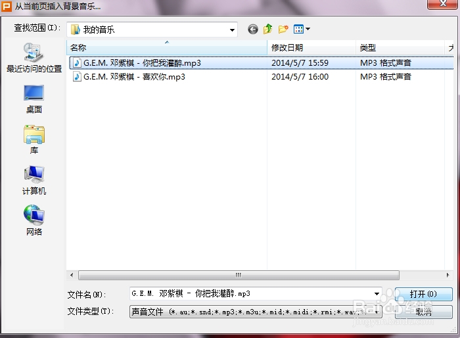Expand view options dropdown arrow
This screenshot has width=460, height=338.
tap(308, 29)
